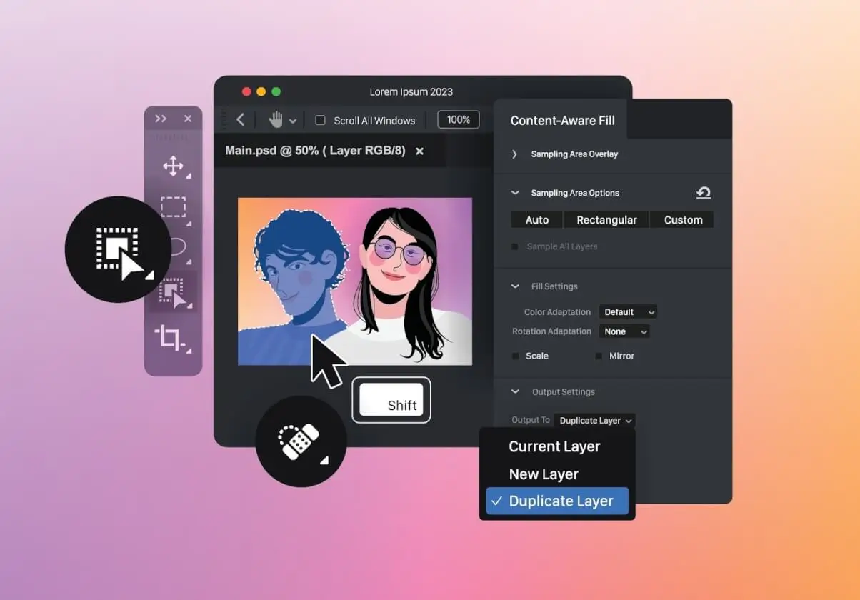The height and width of the screenshot is (600, 860).
Task: Toggle the Mirror checkbox
Action: click(599, 356)
